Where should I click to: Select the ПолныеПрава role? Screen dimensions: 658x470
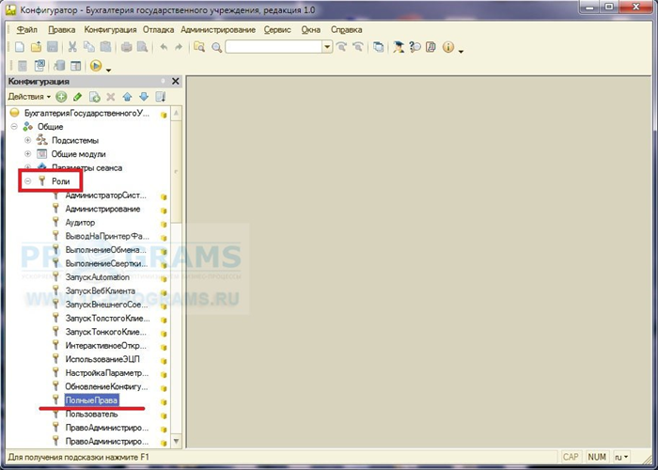pos(91,400)
